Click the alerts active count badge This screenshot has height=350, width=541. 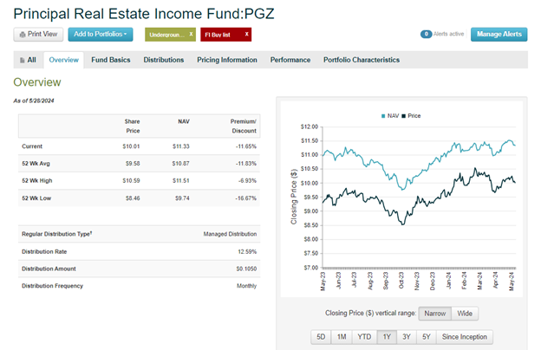point(426,34)
